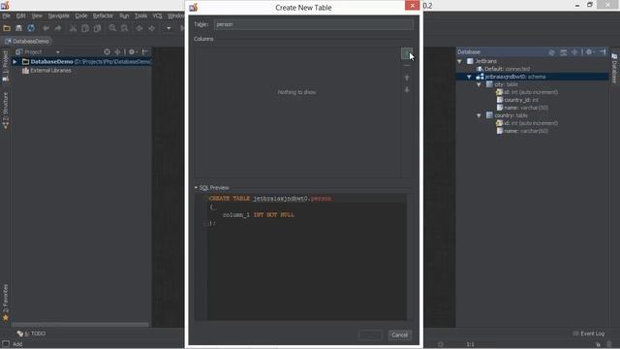This screenshot has width=620, height=349.
Task: Select 'Default: connected' in Database tree
Action: coord(503,69)
